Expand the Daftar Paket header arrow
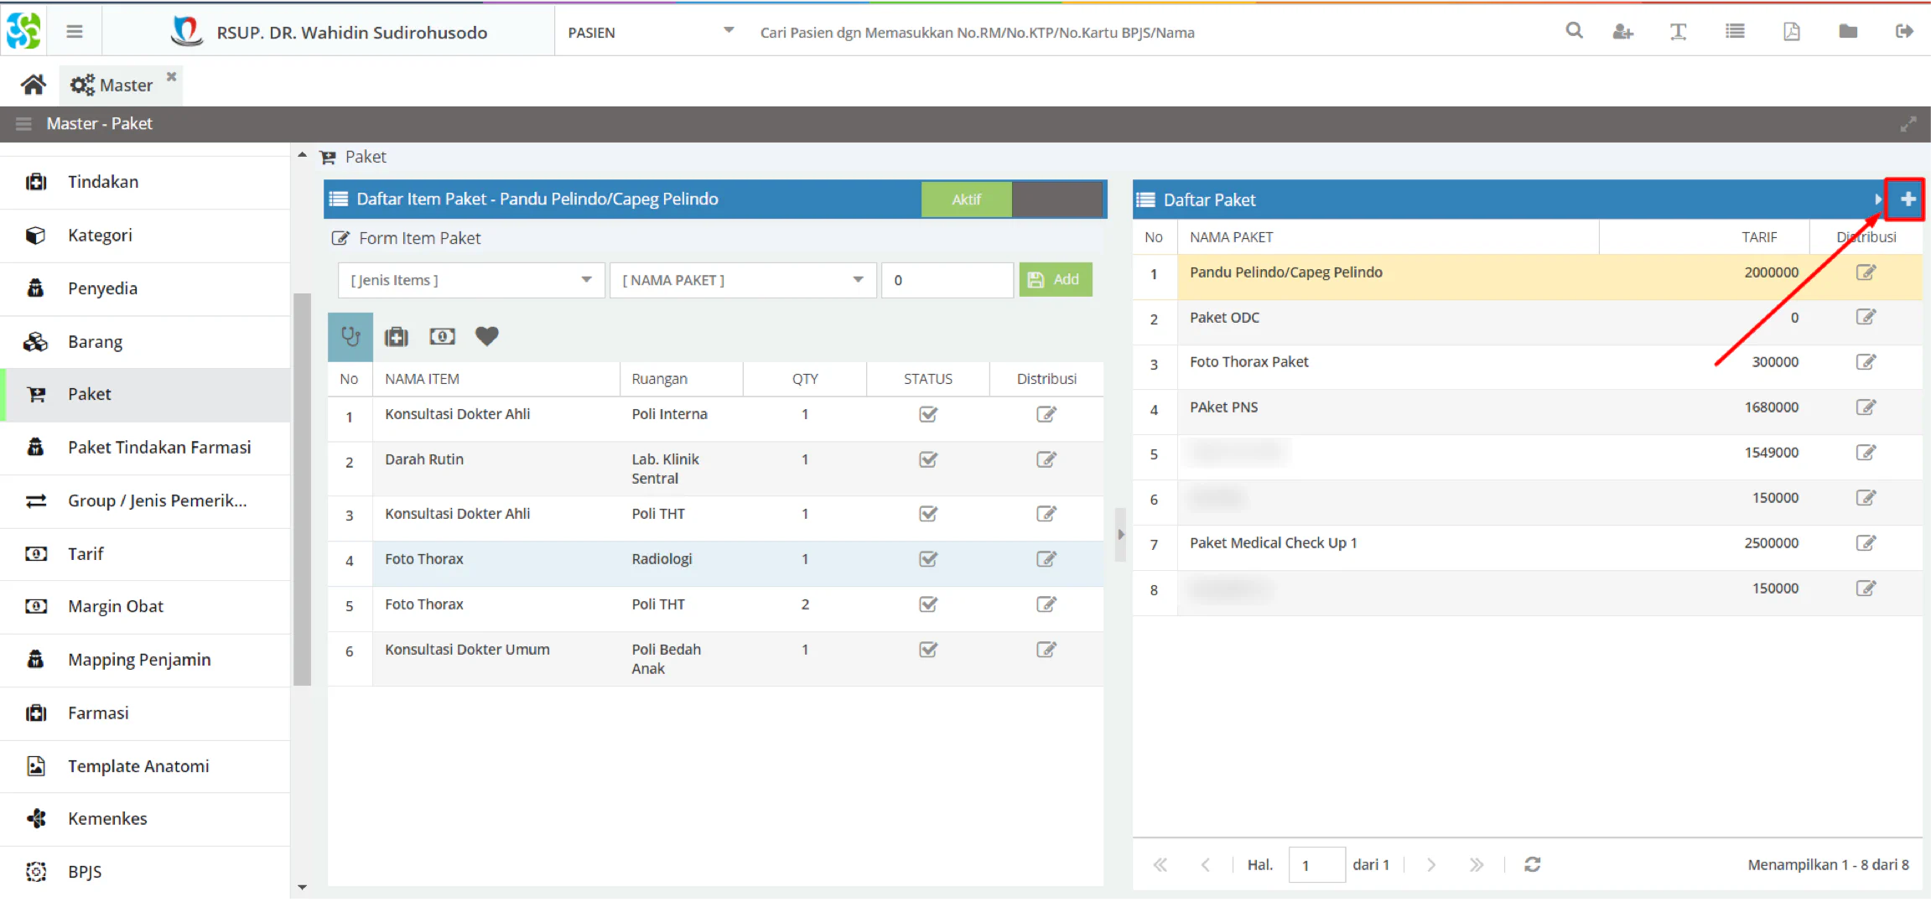The image size is (1931, 902). [x=1877, y=200]
